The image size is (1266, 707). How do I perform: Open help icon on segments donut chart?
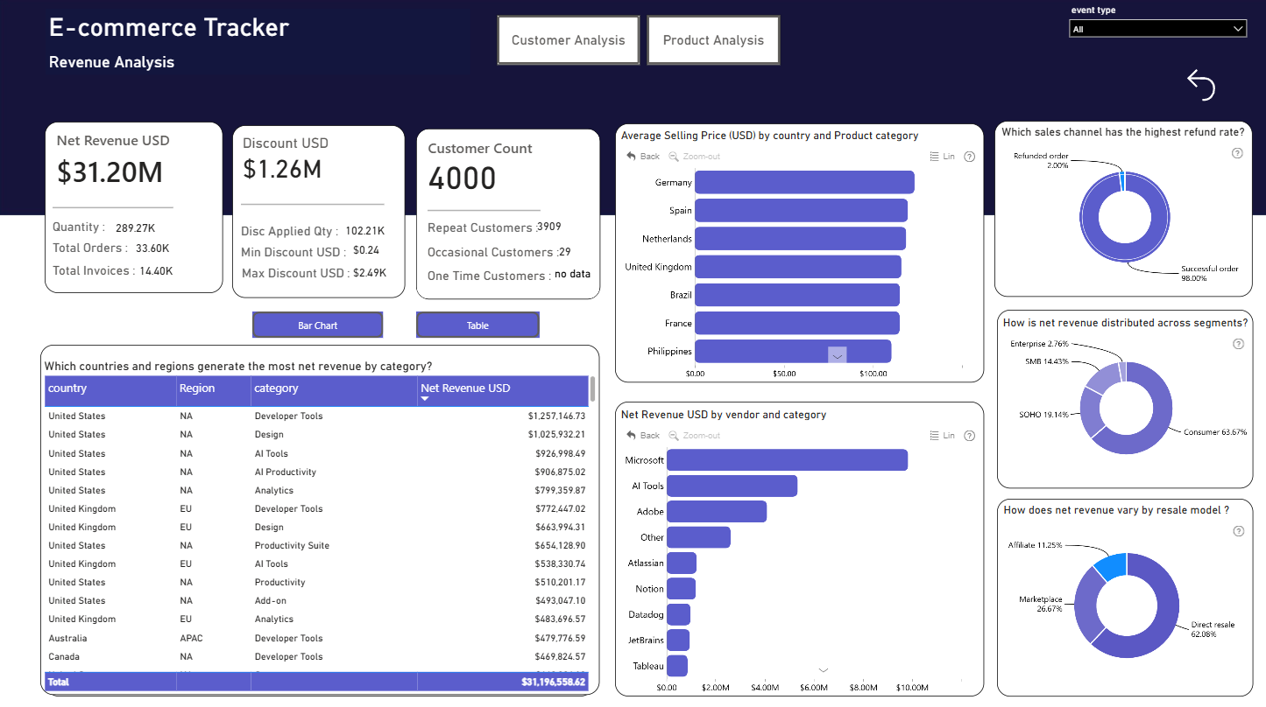(1238, 344)
